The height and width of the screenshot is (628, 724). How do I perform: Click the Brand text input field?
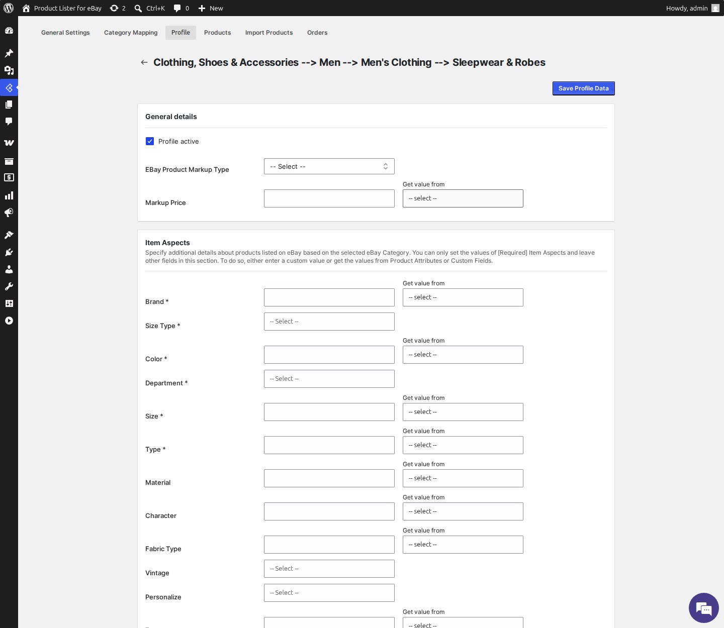point(329,297)
